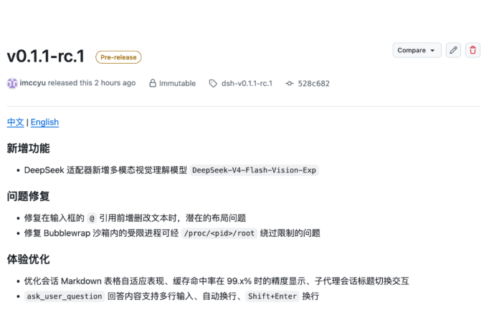Image resolution: width=499 pixels, height=330 pixels.
Task: Click the commit icon beside 528c682
Action: point(289,84)
